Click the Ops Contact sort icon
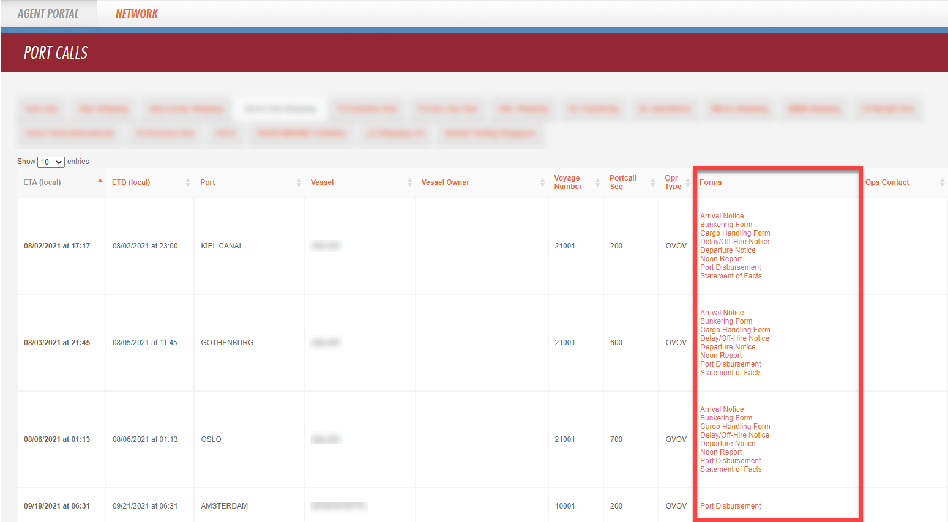Viewport: 948px width, 522px height. [942, 182]
